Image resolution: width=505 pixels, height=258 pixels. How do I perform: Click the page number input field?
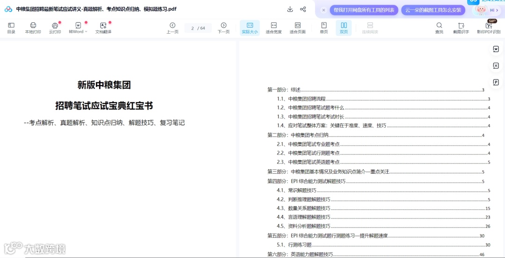(x=198, y=28)
